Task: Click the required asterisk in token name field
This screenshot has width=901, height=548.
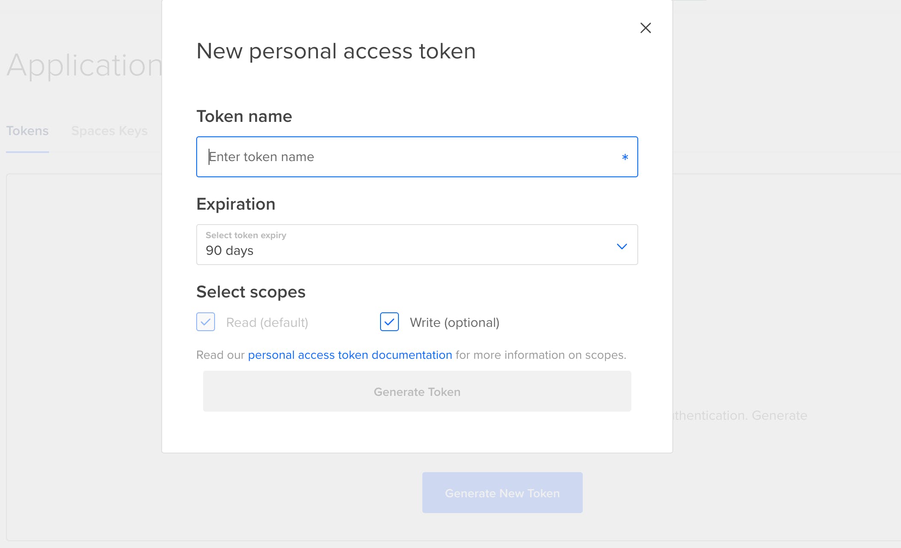Action: coord(625,157)
